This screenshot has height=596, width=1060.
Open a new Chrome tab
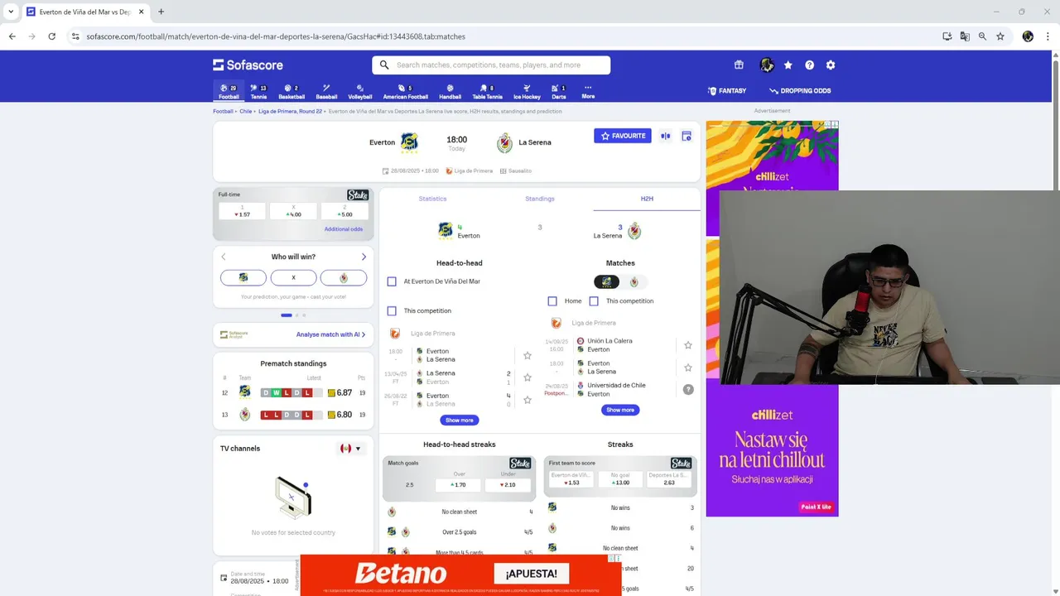(x=161, y=12)
